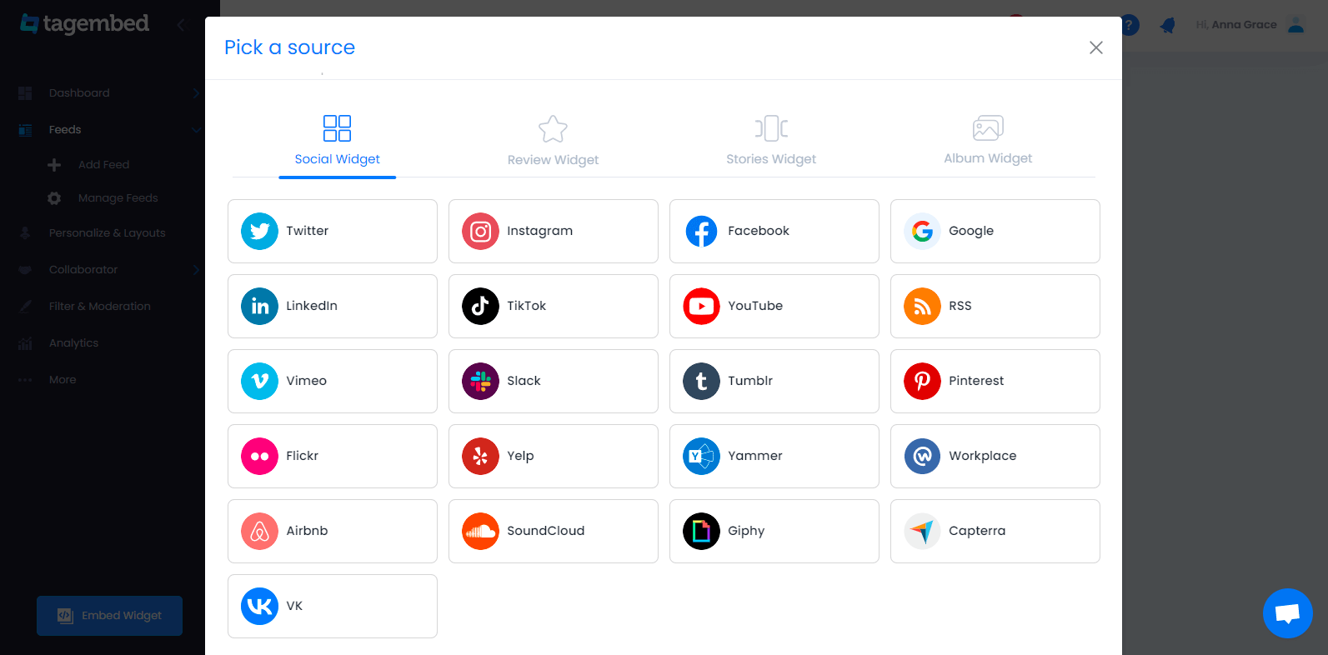The width and height of the screenshot is (1328, 655).
Task: Click the SoundCloud label text
Action: pyautogui.click(x=545, y=531)
